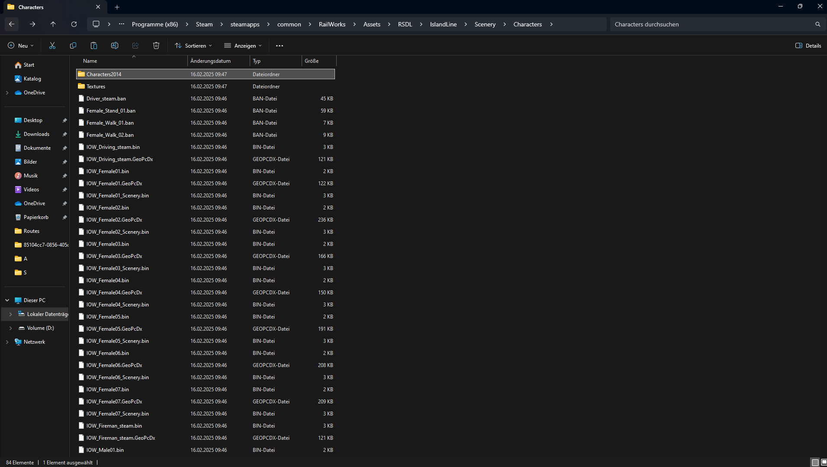Sort by the Änderungsdatum column header
Screen dimensions: 827x467
(x=210, y=61)
